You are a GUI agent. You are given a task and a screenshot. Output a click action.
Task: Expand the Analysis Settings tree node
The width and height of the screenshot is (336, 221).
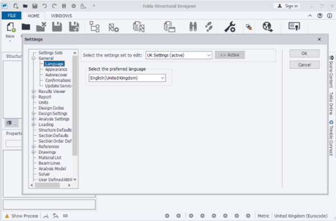(34, 119)
